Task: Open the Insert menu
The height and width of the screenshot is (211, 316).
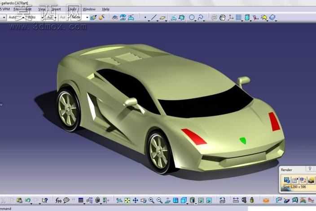Action: 56,9
